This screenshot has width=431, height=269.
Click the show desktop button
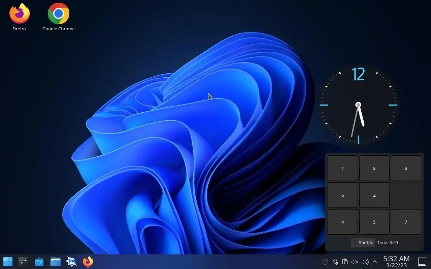[422, 261]
